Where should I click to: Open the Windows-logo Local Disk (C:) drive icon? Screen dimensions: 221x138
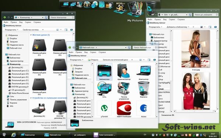tap(39, 45)
